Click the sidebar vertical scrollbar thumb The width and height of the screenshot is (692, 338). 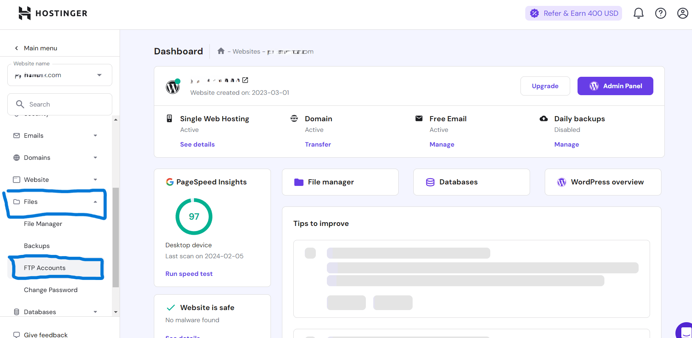pyautogui.click(x=116, y=237)
